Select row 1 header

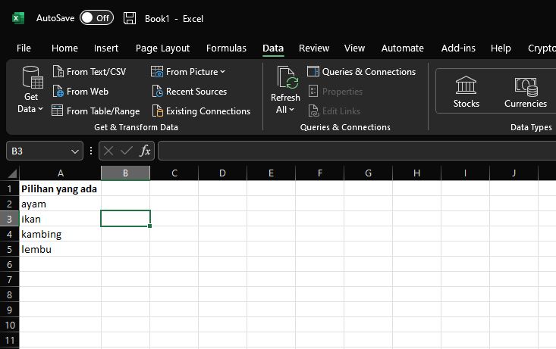(9, 189)
